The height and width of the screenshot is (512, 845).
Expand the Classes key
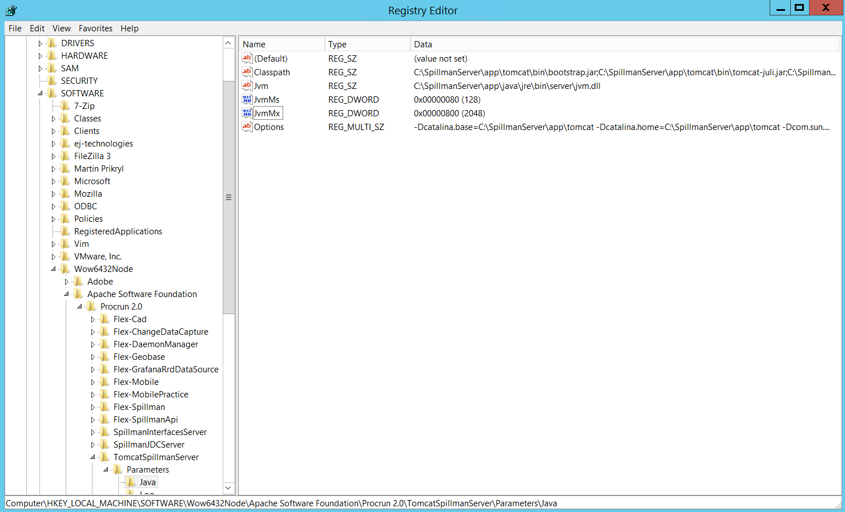pos(53,119)
